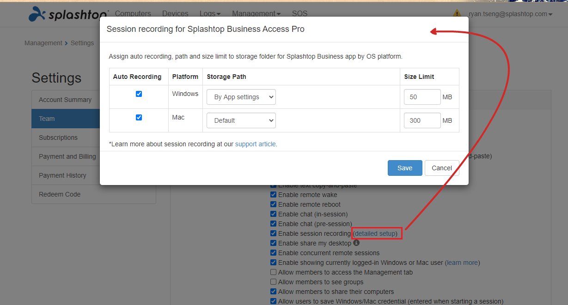This screenshot has width=568, height=305.
Task: Open the SOS page
Action: pyautogui.click(x=300, y=14)
